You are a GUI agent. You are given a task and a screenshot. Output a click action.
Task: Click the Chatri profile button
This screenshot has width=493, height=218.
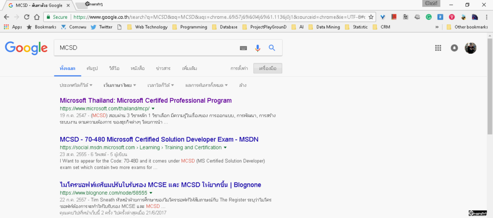431,3
